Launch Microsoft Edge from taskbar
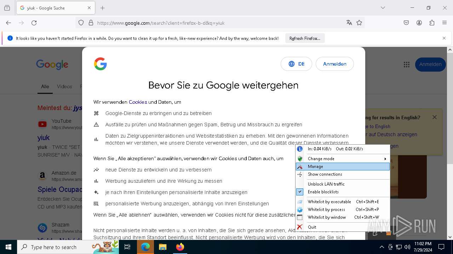The width and height of the screenshot is (453, 254). click(x=145, y=247)
